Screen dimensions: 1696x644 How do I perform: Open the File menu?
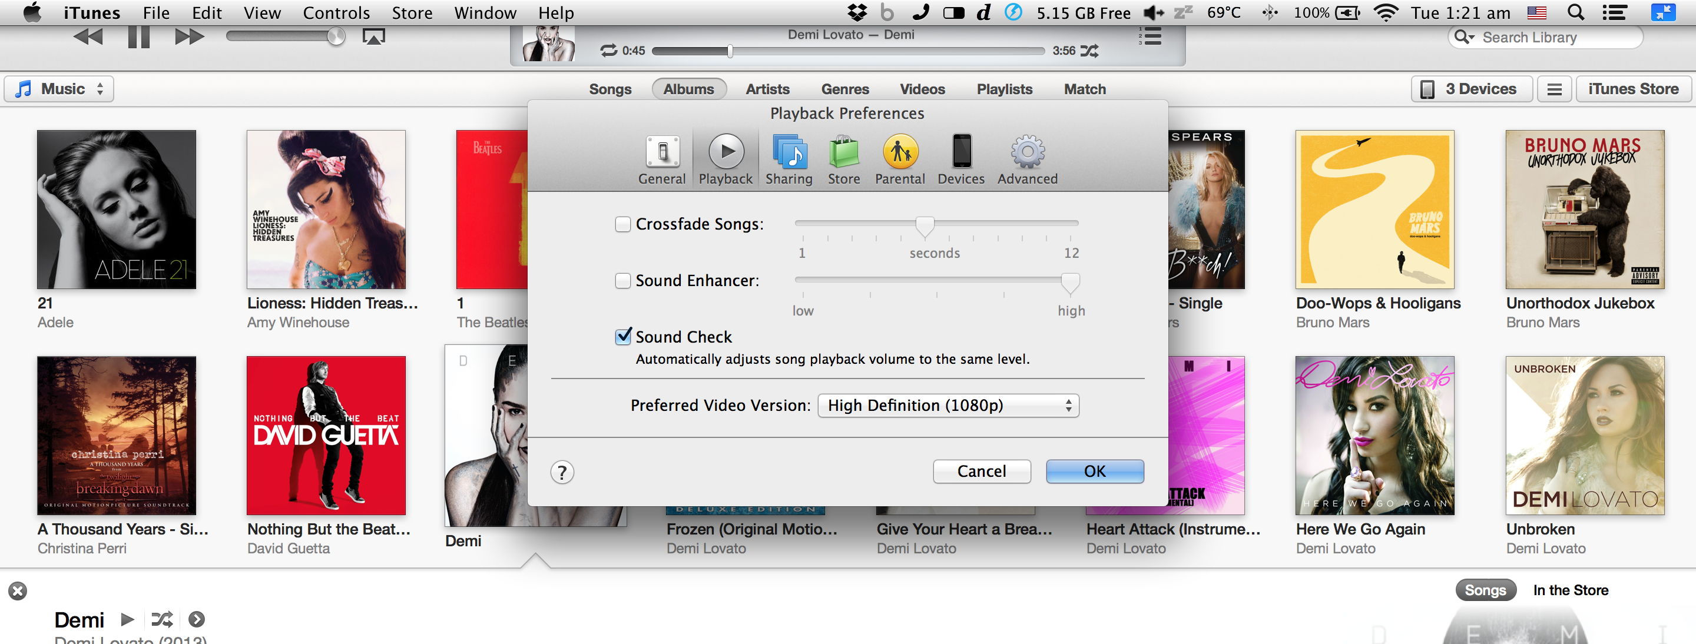pyautogui.click(x=156, y=12)
